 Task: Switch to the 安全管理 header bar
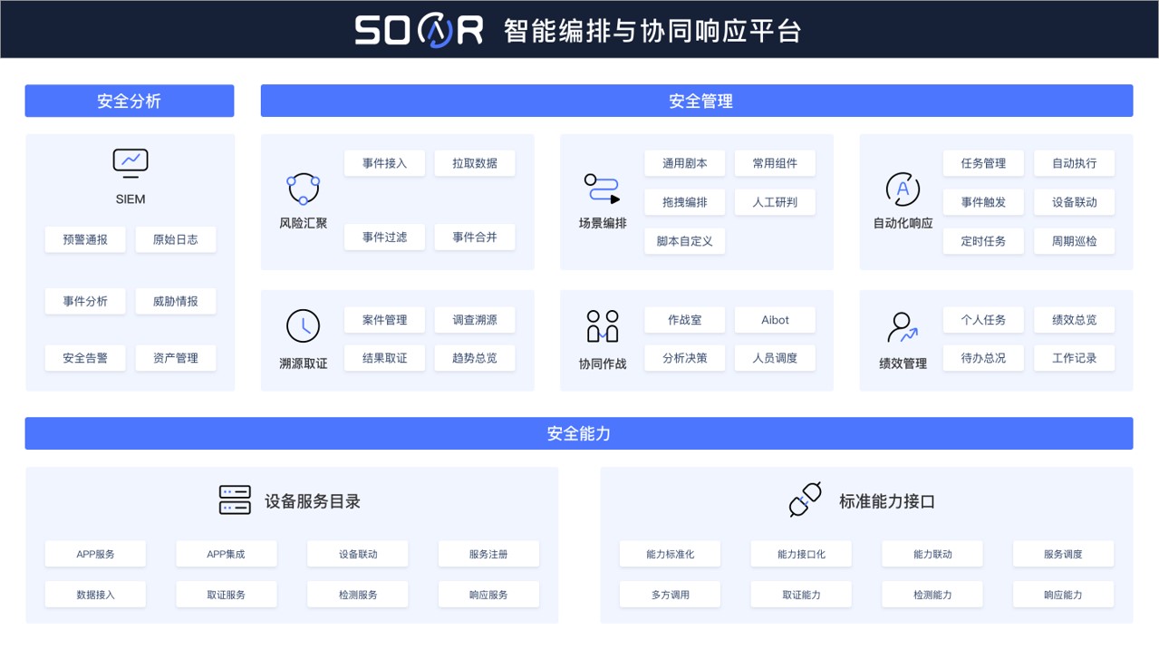point(696,101)
